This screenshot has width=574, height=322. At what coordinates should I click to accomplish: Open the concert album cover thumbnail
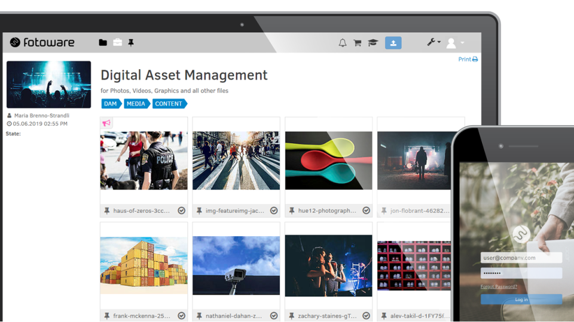(48, 84)
